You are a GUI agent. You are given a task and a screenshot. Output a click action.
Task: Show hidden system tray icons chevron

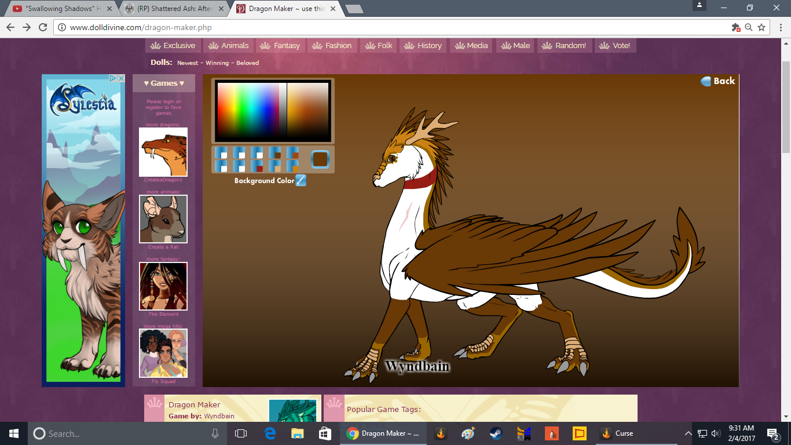pos(688,433)
